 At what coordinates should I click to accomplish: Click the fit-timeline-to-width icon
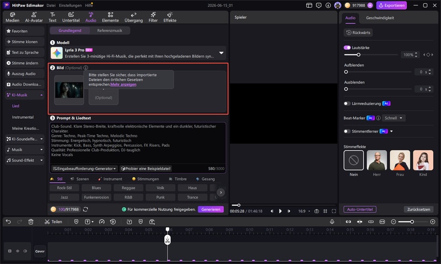pyautogui.click(x=382, y=222)
